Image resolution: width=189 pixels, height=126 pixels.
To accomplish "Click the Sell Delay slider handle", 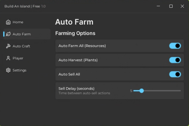I will coord(142,91).
